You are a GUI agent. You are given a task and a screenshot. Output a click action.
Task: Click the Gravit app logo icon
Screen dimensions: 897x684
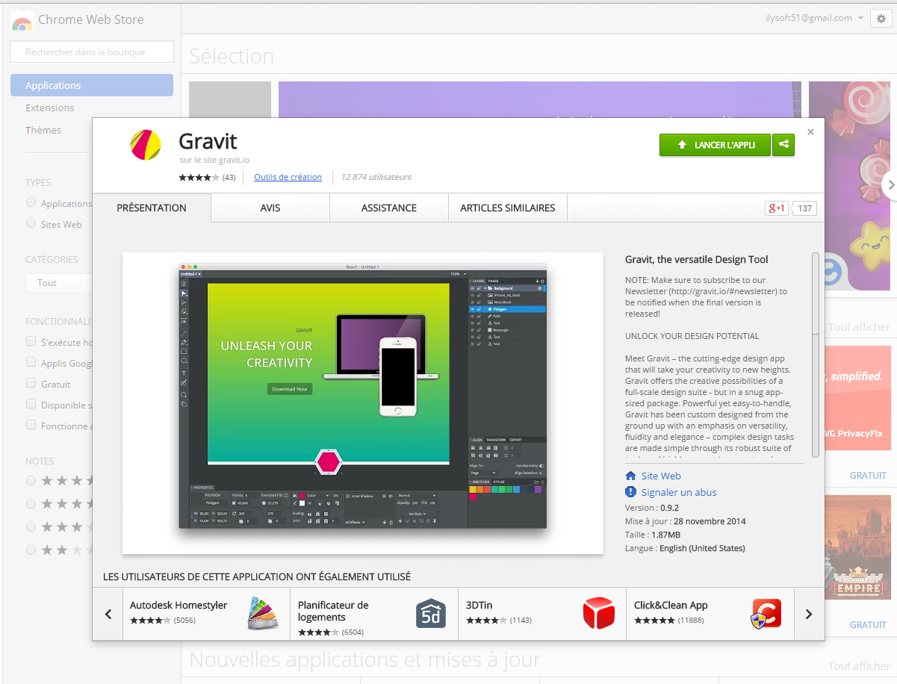tap(146, 145)
